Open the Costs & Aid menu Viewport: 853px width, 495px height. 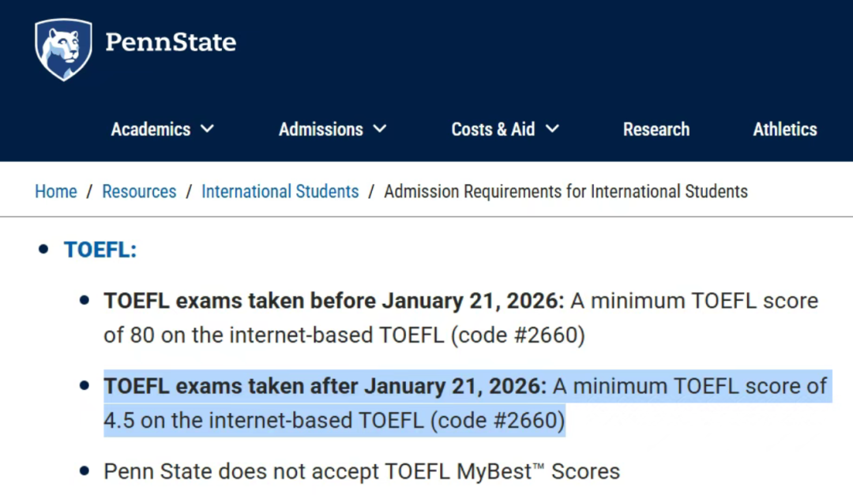493,129
